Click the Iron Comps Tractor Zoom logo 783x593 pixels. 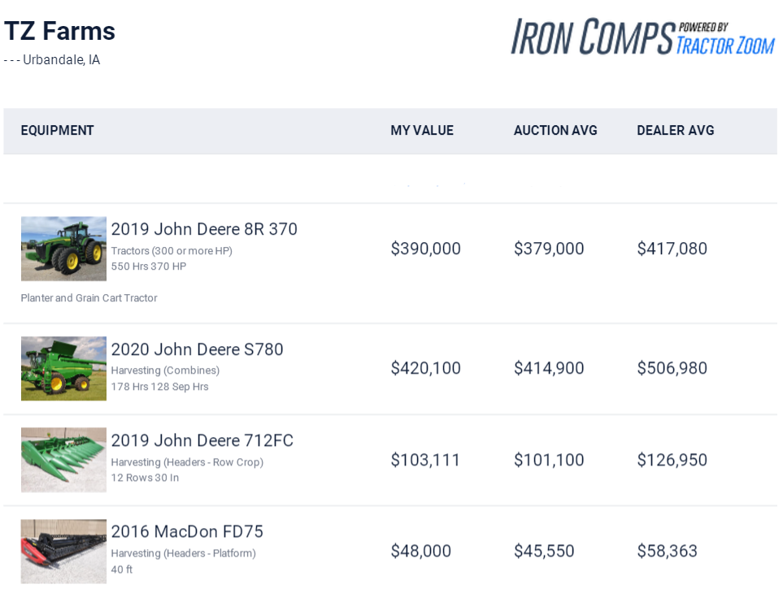[642, 37]
